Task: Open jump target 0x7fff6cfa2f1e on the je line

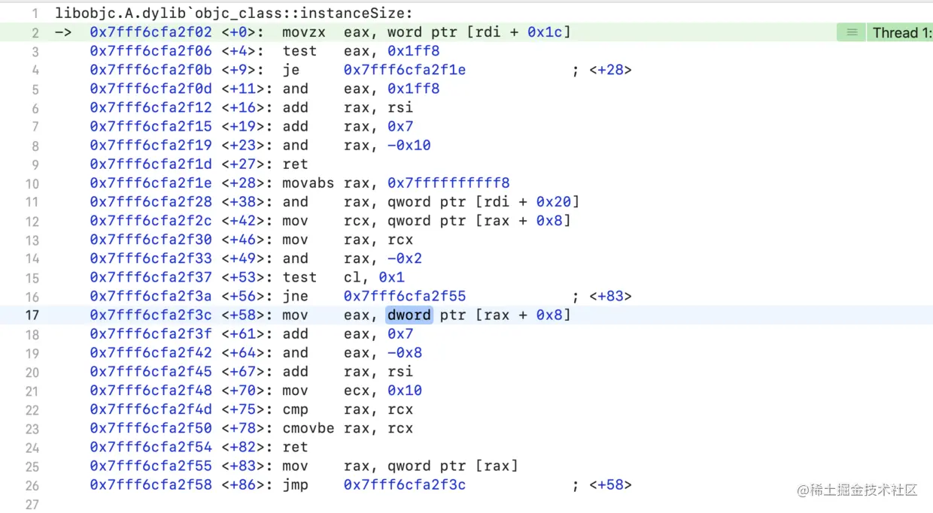Action: coord(404,69)
